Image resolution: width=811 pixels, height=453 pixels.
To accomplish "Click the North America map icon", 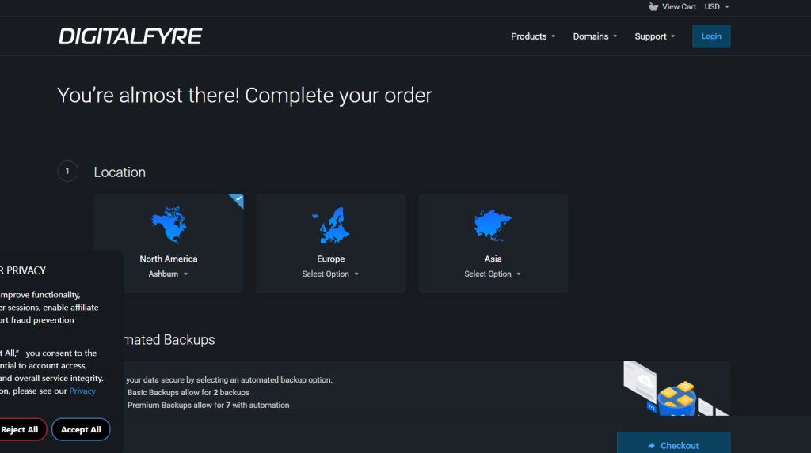I will pyautogui.click(x=168, y=225).
